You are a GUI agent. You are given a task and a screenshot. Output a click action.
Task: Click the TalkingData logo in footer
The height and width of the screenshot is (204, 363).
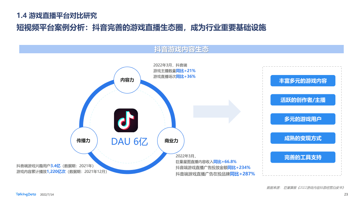point(26,194)
